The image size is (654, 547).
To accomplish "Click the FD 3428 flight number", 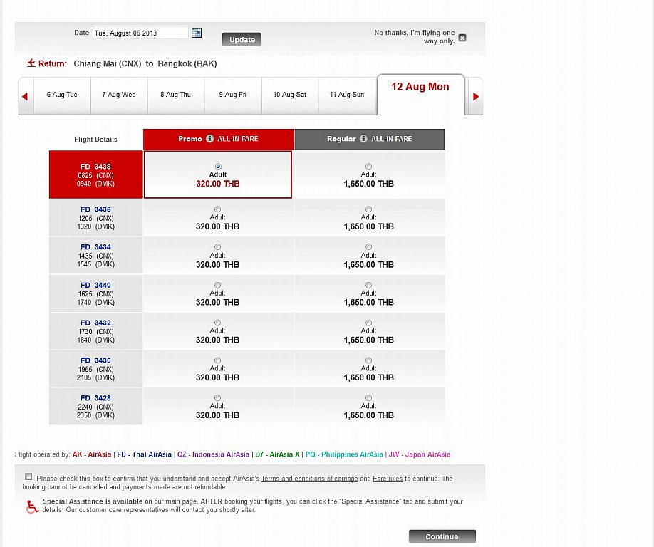I will tap(95, 397).
